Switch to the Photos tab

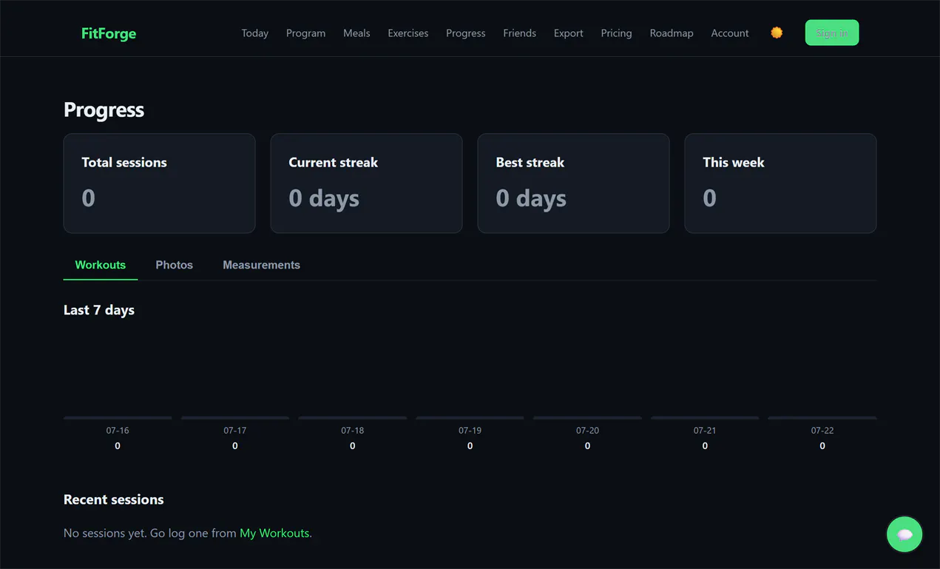[175, 265]
